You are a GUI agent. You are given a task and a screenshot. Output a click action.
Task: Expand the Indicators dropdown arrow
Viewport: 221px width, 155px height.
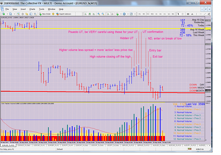tap(121, 14)
